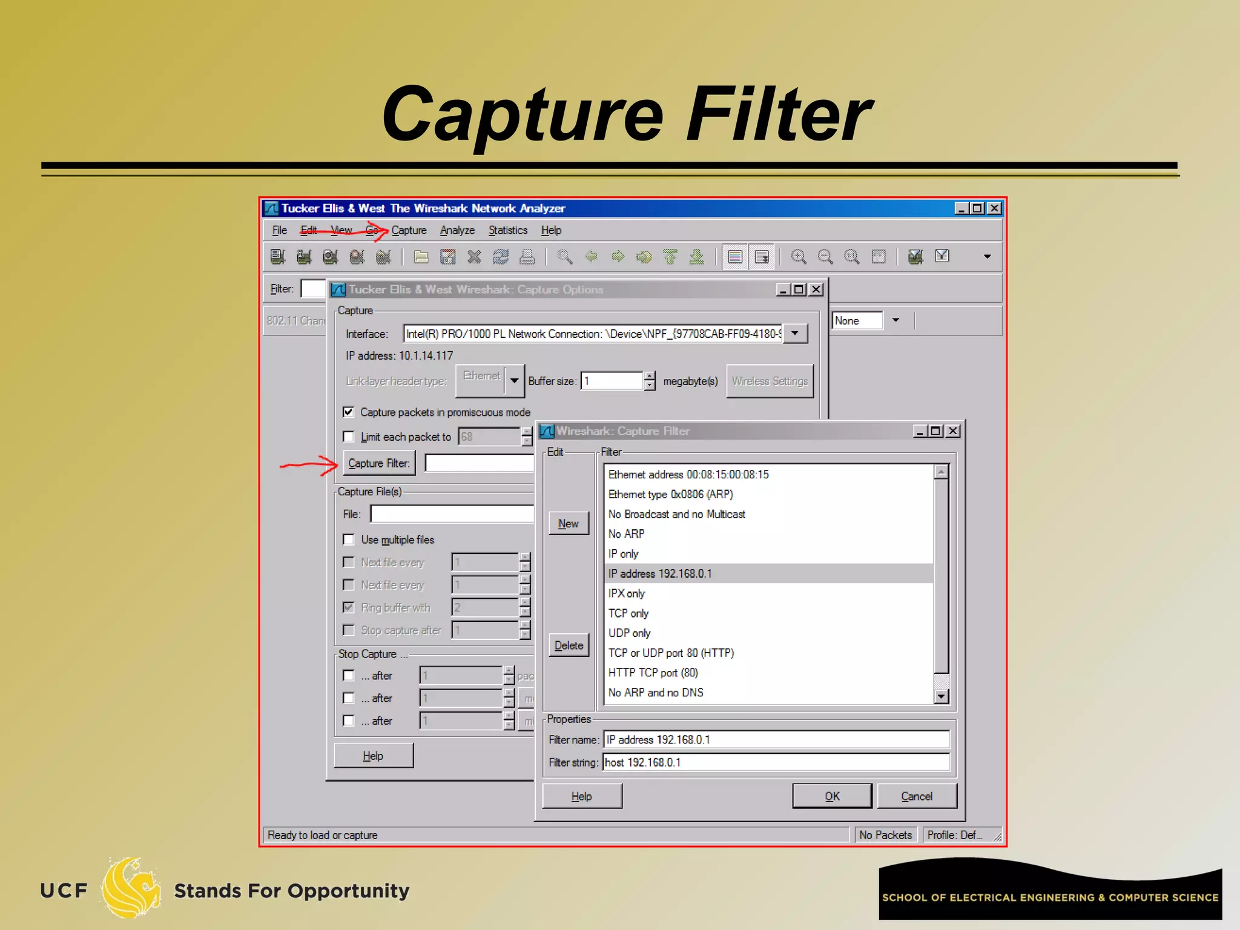Click the Filter name input field
The width and height of the screenshot is (1240, 930).
point(777,740)
